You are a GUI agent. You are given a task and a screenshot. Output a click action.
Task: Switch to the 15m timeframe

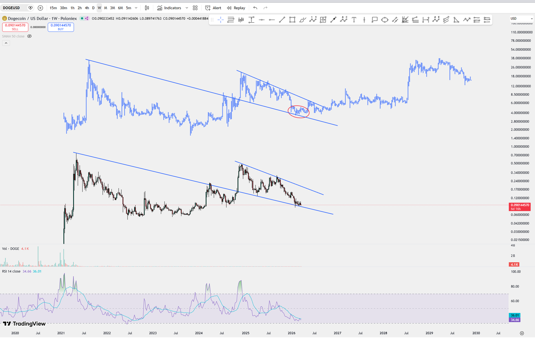[x=53, y=8]
